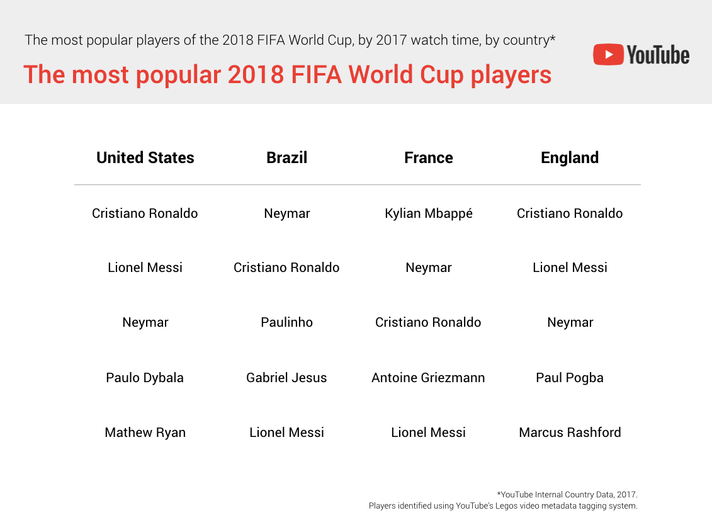This screenshot has height=532, width=712.
Task: Click Lionel Messi under England
Action: point(570,268)
